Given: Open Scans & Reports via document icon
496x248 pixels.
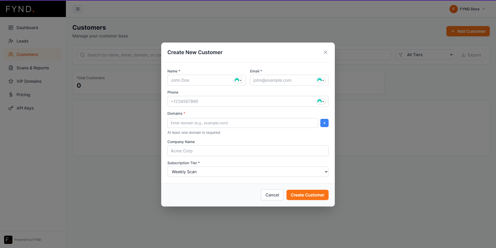Looking at the screenshot, I should pos(11,68).
